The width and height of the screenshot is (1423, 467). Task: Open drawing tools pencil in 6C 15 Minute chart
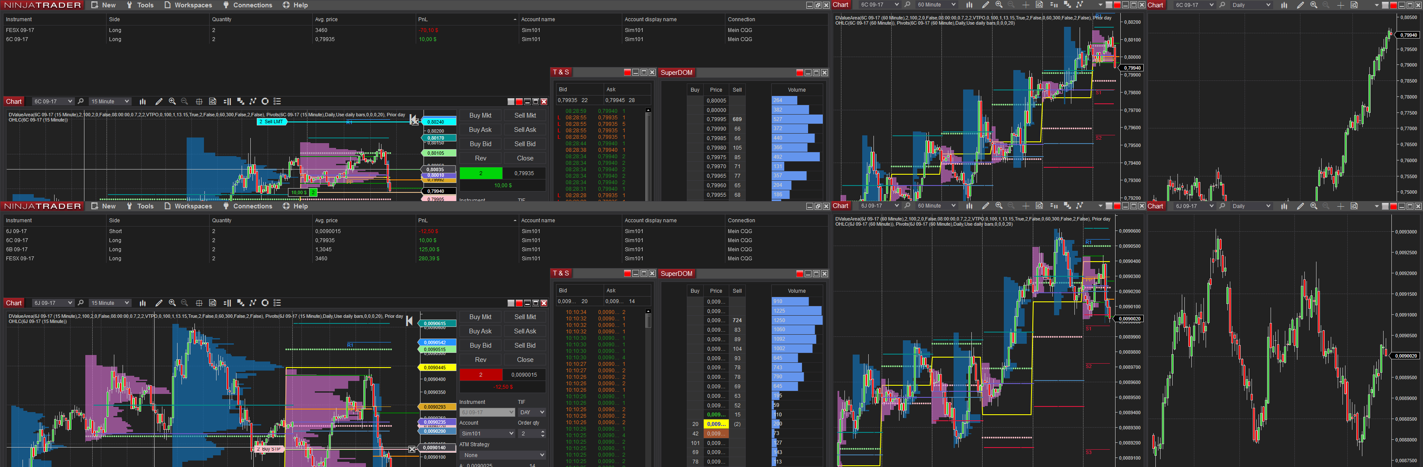tap(158, 102)
